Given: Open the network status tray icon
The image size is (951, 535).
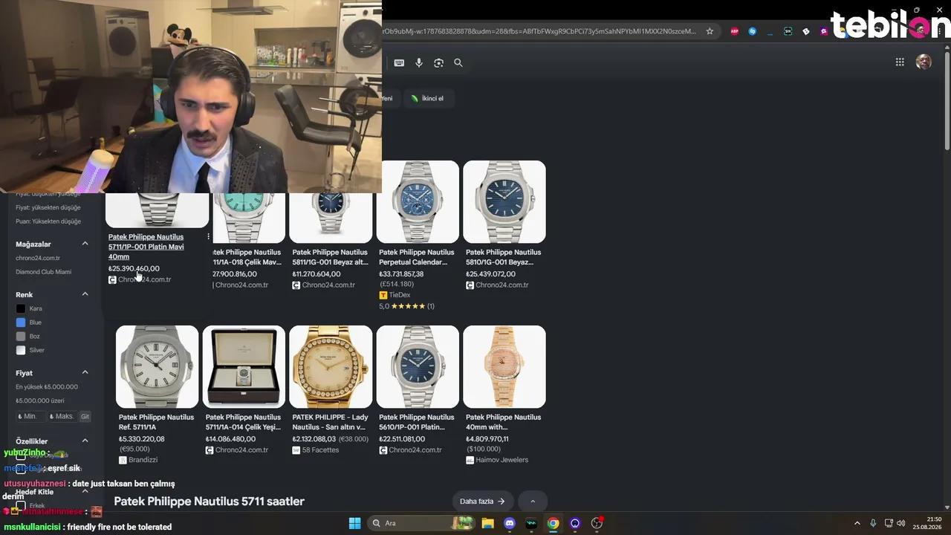Looking at the screenshot, I should click(888, 523).
